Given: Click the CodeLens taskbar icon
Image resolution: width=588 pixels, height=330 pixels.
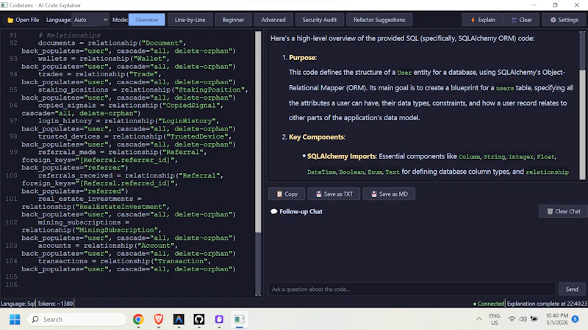Looking at the screenshot, I should (240, 320).
